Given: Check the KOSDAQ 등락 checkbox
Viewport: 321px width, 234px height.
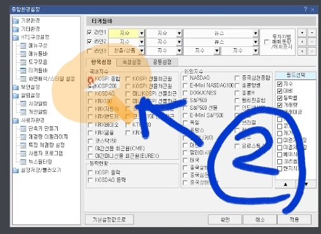Looking at the screenshot, I should (90, 180).
